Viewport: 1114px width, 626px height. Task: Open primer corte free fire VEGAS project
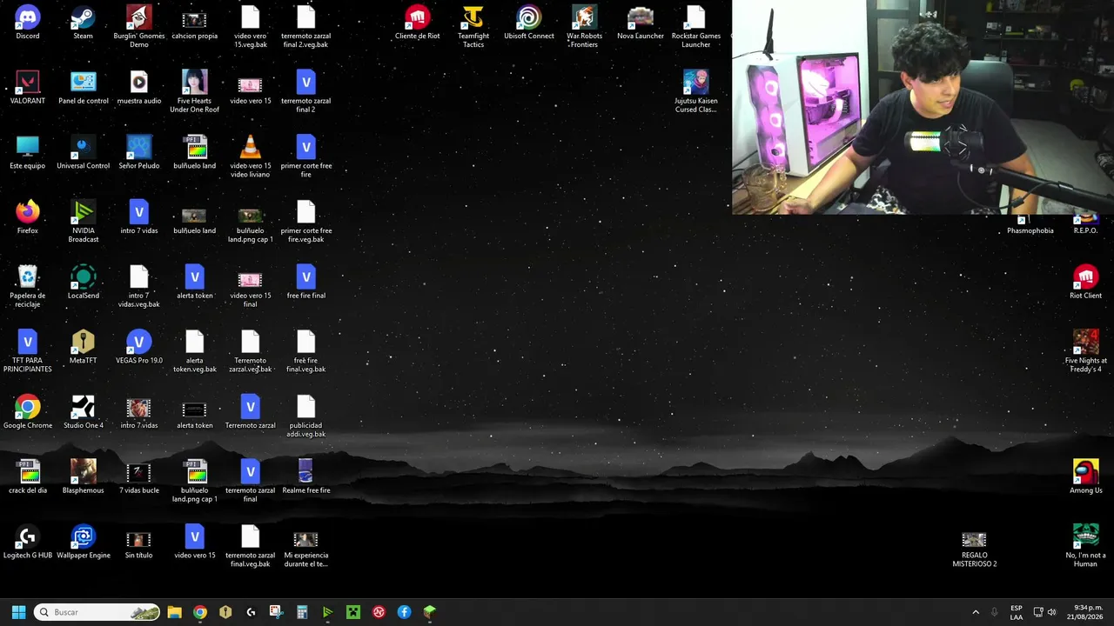click(x=305, y=157)
